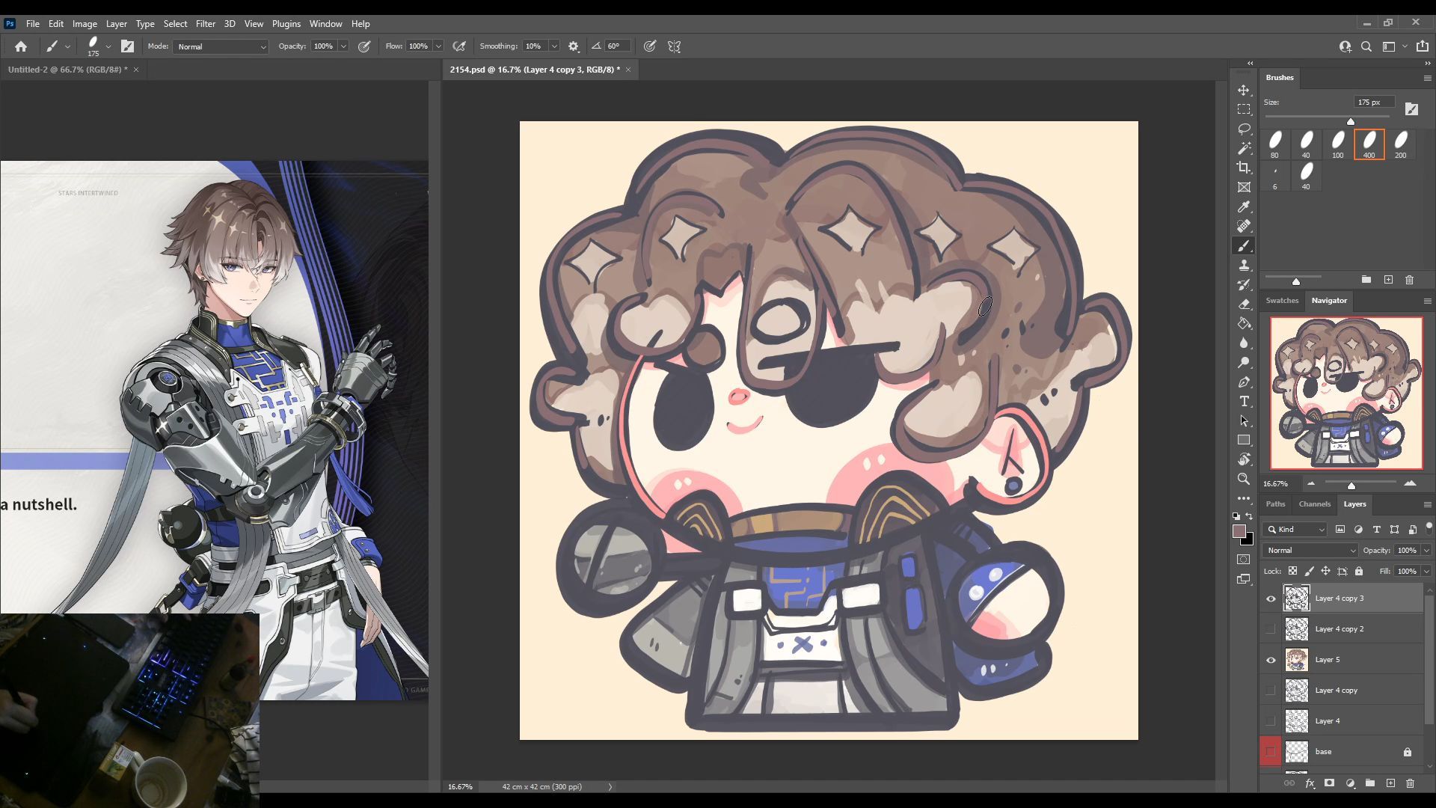Select the Move tool
This screenshot has height=808, width=1436.
[x=1244, y=90]
